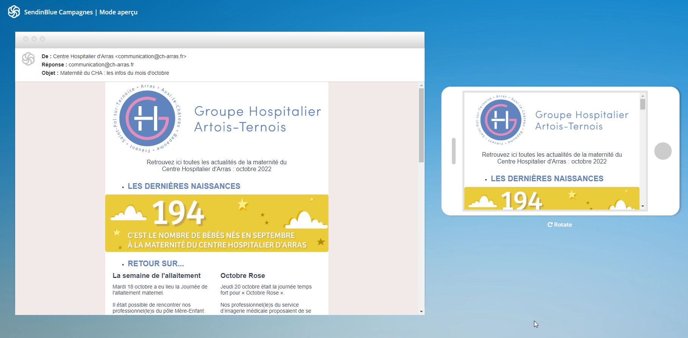Click the SendinBlue logo icon in header

click(x=14, y=12)
